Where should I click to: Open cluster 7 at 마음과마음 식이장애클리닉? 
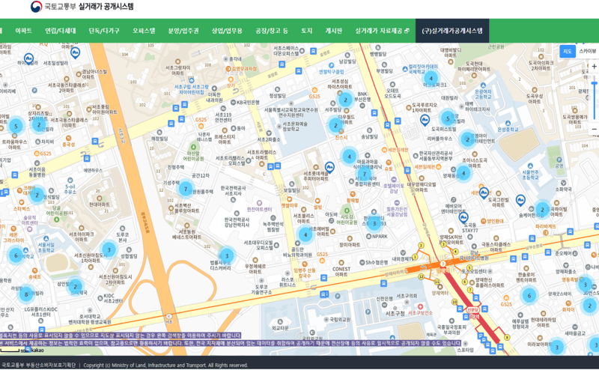point(365,175)
